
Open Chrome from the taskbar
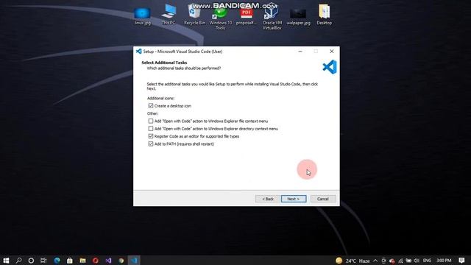click(121, 260)
